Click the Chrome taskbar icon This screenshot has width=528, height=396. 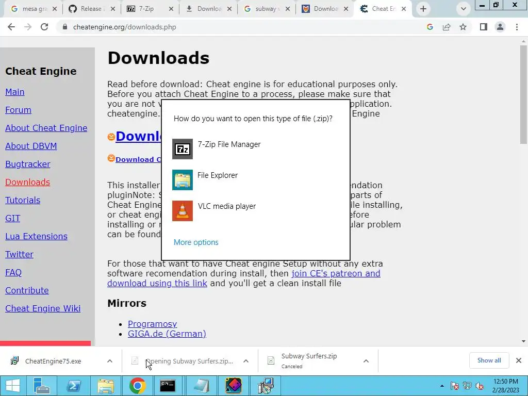coord(137,386)
